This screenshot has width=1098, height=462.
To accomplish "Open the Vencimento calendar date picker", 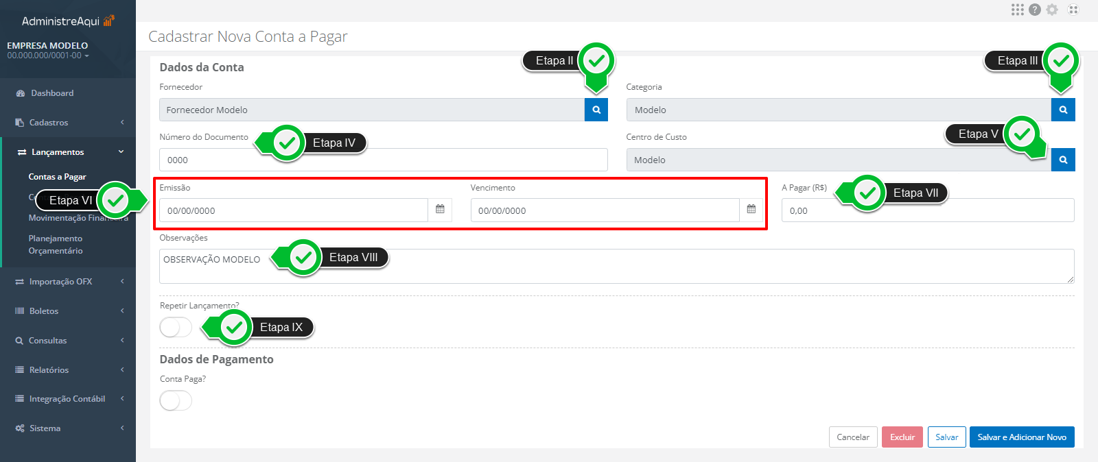I will 751,210.
